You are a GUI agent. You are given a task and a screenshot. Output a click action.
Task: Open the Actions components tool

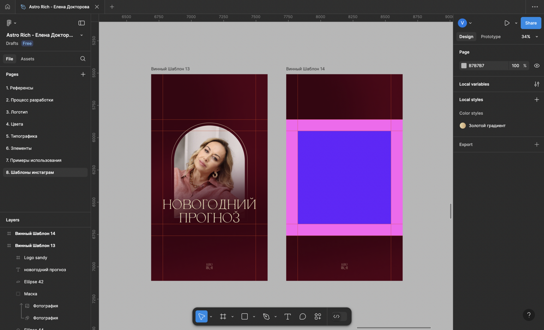pos(318,316)
